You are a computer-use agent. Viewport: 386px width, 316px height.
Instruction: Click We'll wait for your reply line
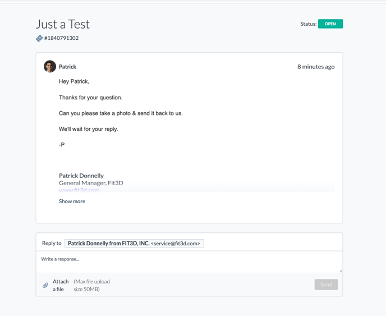[x=89, y=129]
